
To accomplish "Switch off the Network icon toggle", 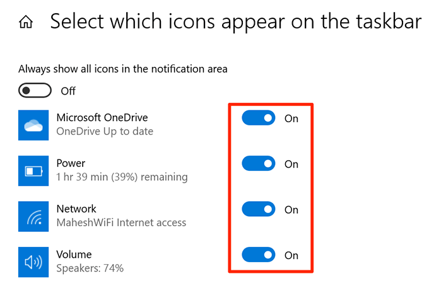I will 259,209.
